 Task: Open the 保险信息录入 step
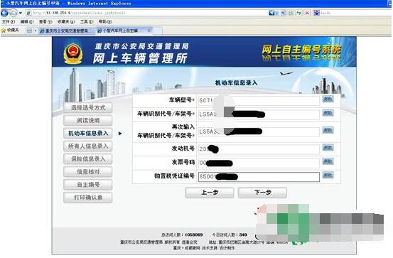[88, 158]
